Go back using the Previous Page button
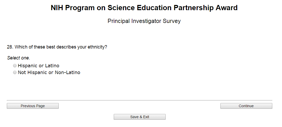 point(33,106)
